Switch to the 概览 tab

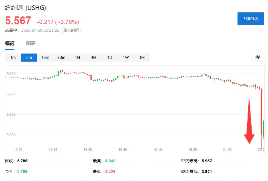(x=10, y=43)
